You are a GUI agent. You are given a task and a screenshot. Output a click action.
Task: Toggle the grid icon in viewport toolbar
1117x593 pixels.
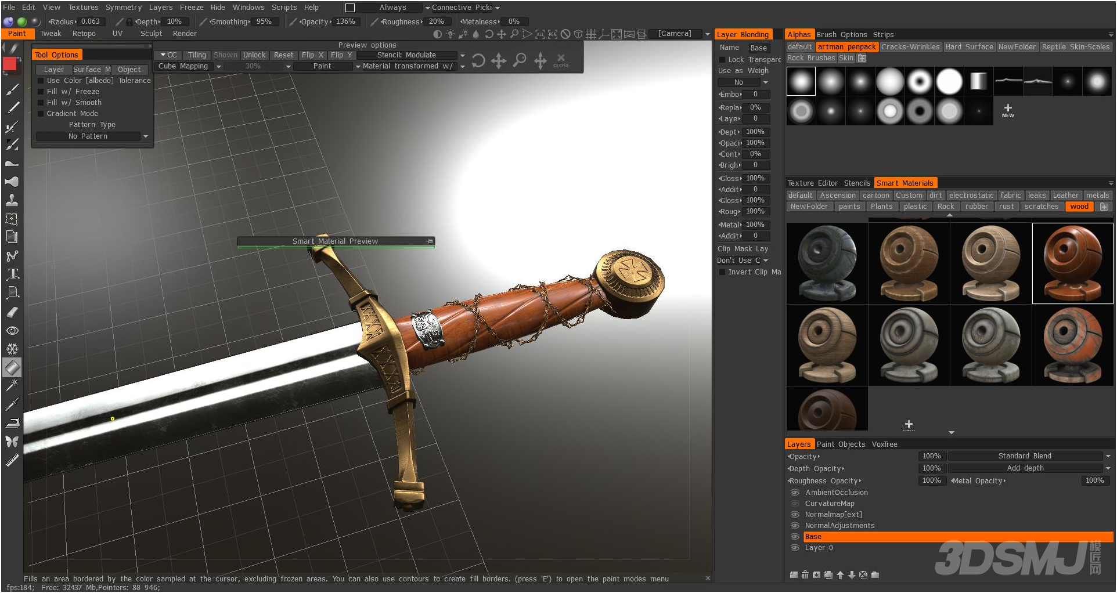pyautogui.click(x=591, y=34)
